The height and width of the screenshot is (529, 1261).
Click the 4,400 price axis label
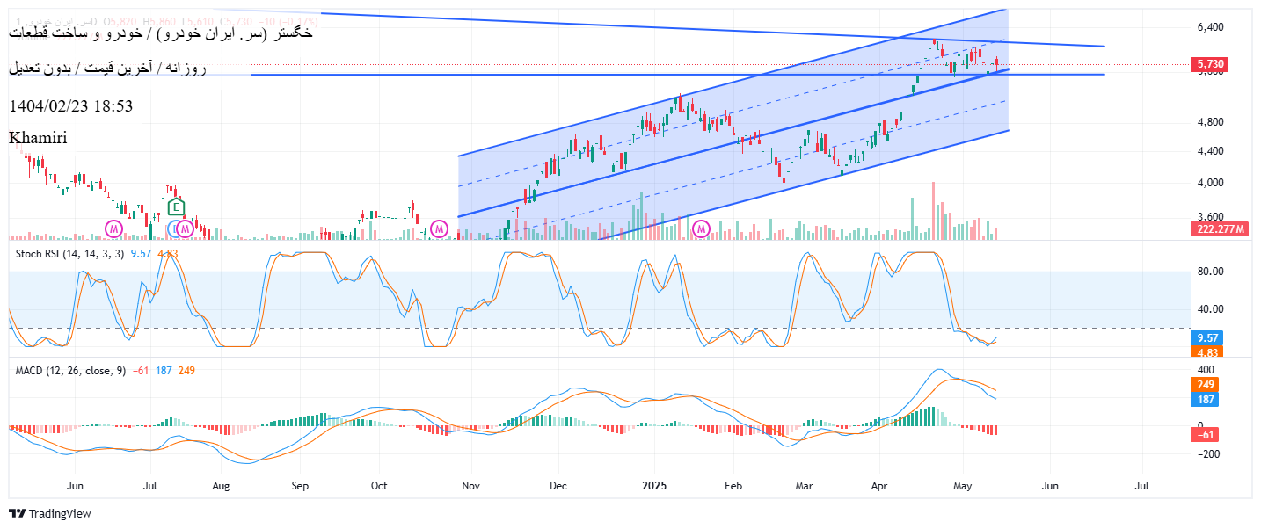tap(1211, 151)
